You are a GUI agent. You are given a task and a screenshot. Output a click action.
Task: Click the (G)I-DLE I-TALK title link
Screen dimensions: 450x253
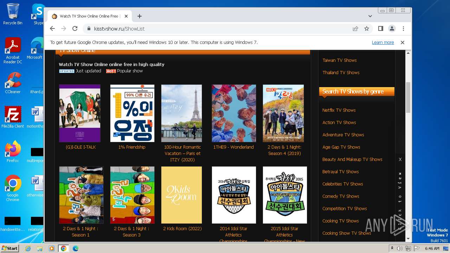click(81, 147)
